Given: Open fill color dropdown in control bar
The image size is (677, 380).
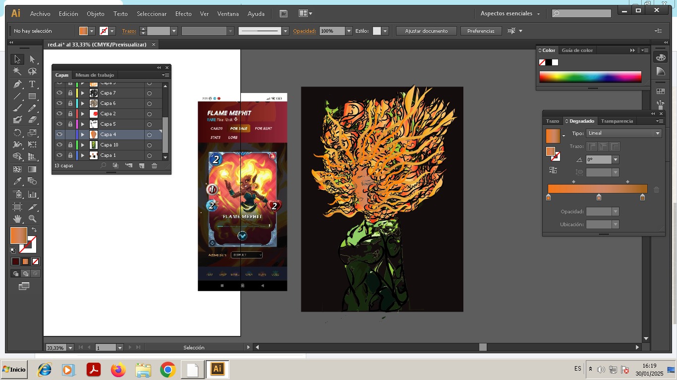Looking at the screenshot, I should coord(92,31).
